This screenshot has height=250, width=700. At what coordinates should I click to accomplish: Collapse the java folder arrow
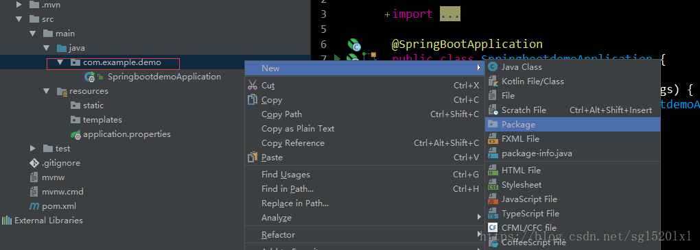(x=47, y=48)
